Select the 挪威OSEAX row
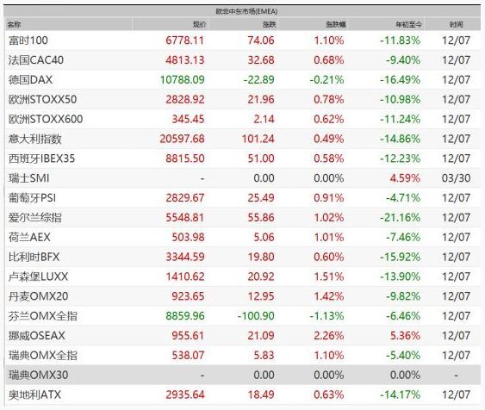This screenshot has height=410, width=485. [x=243, y=335]
